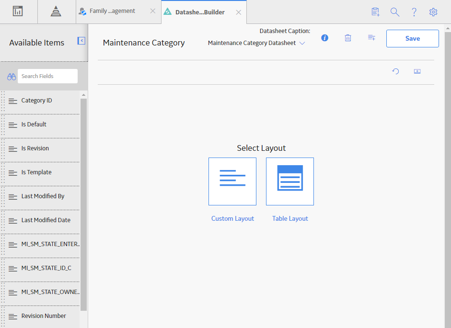Click the main page scroll-up arrow
451x328 pixels.
[x=448, y=28]
